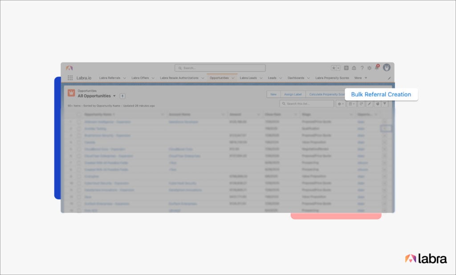Open the Labra Resale Authorizations tab

(179, 78)
